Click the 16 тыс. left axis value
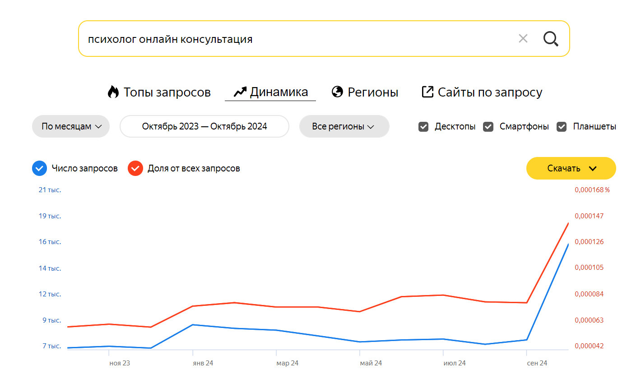Image resolution: width=641 pixels, height=383 pixels. [x=50, y=242]
